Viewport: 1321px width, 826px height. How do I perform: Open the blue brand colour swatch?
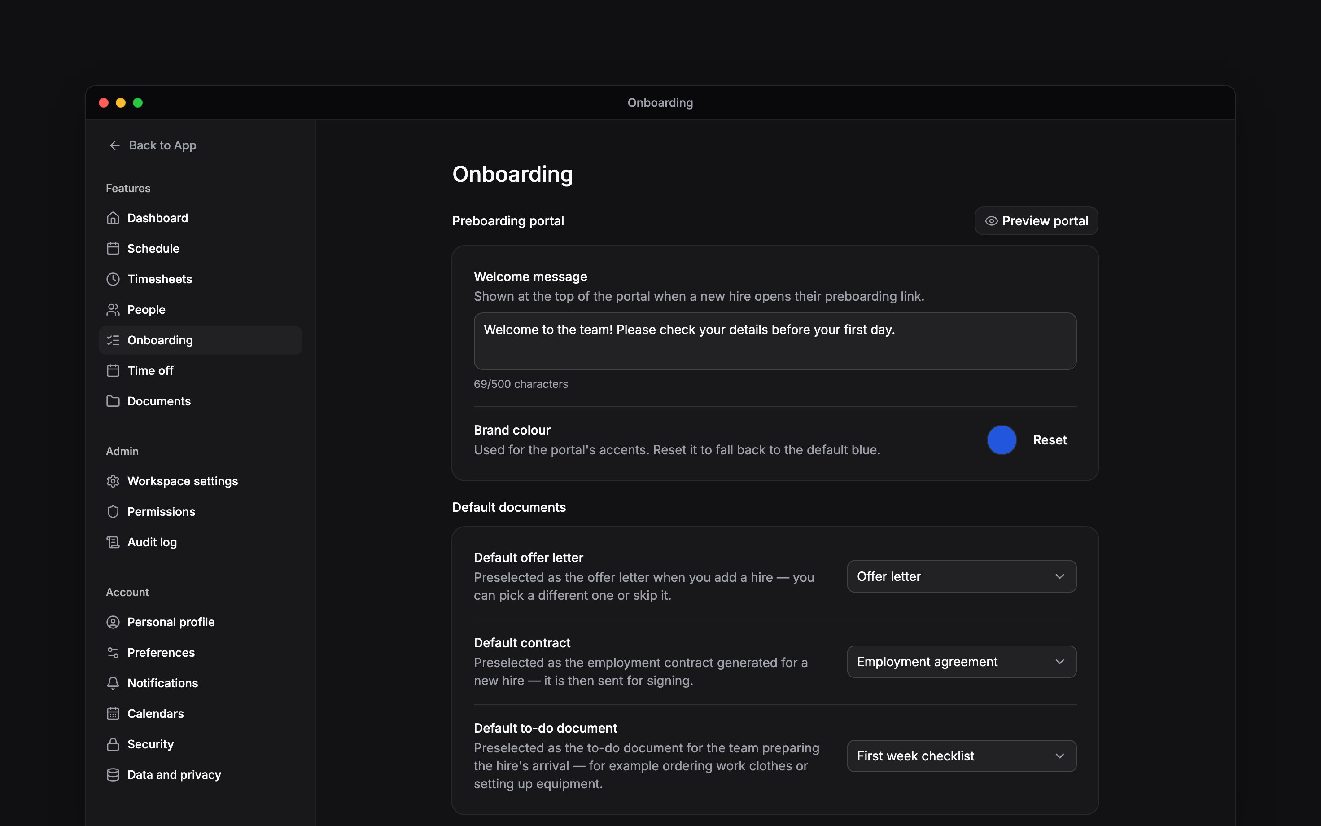pos(1002,440)
